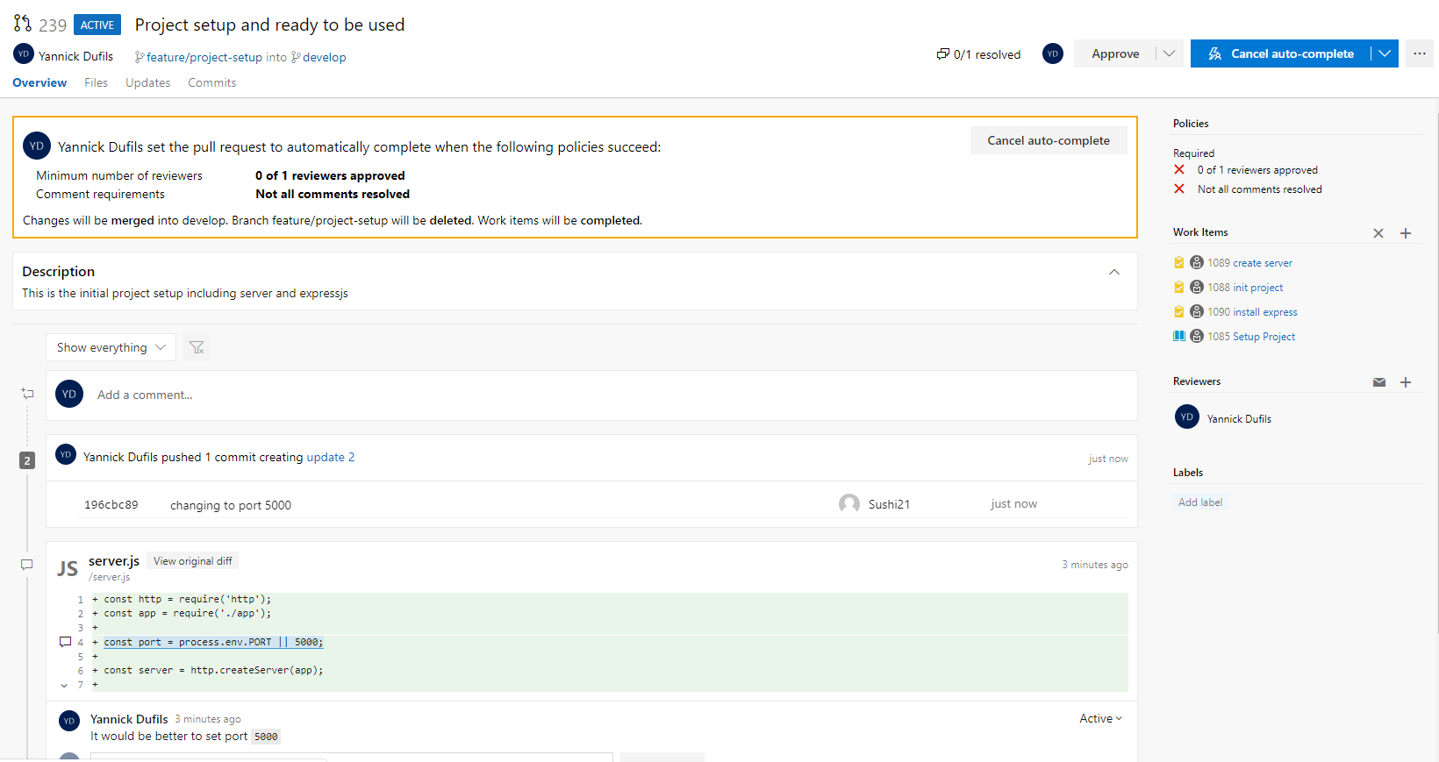
Task: Expand the Approve dropdown arrow
Action: 1170,53
